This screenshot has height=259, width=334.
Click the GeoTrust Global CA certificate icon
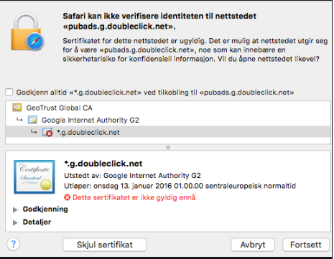tap(17, 108)
